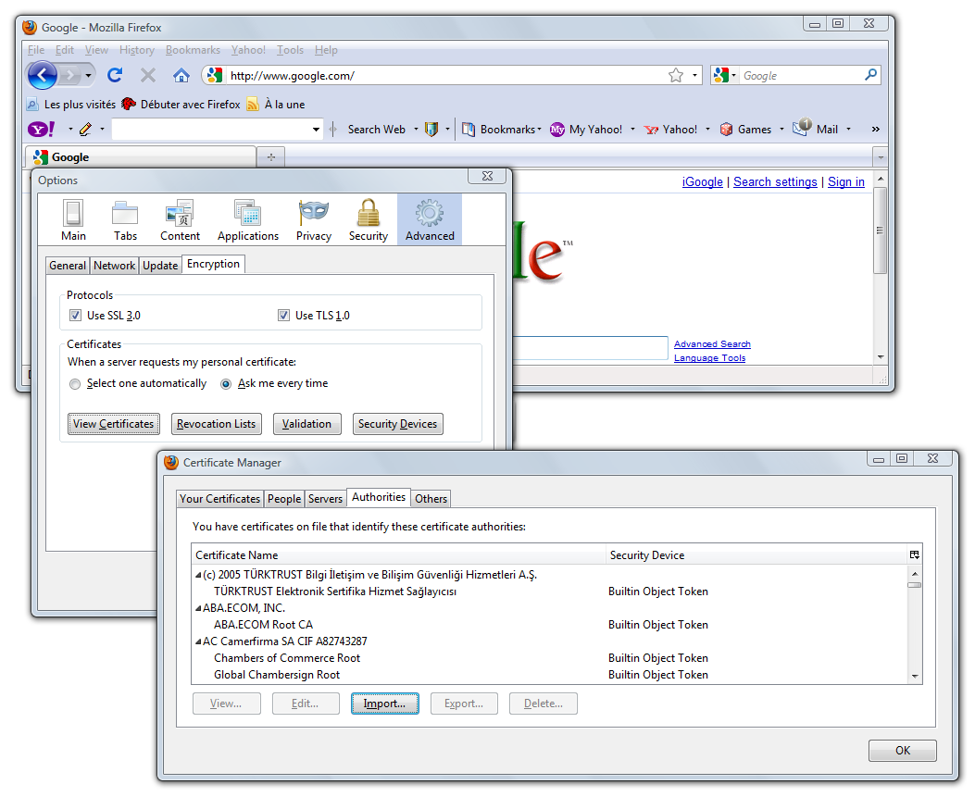The image size is (975, 797).
Task: Open À la une feed bookmark
Action: pyautogui.click(x=275, y=105)
